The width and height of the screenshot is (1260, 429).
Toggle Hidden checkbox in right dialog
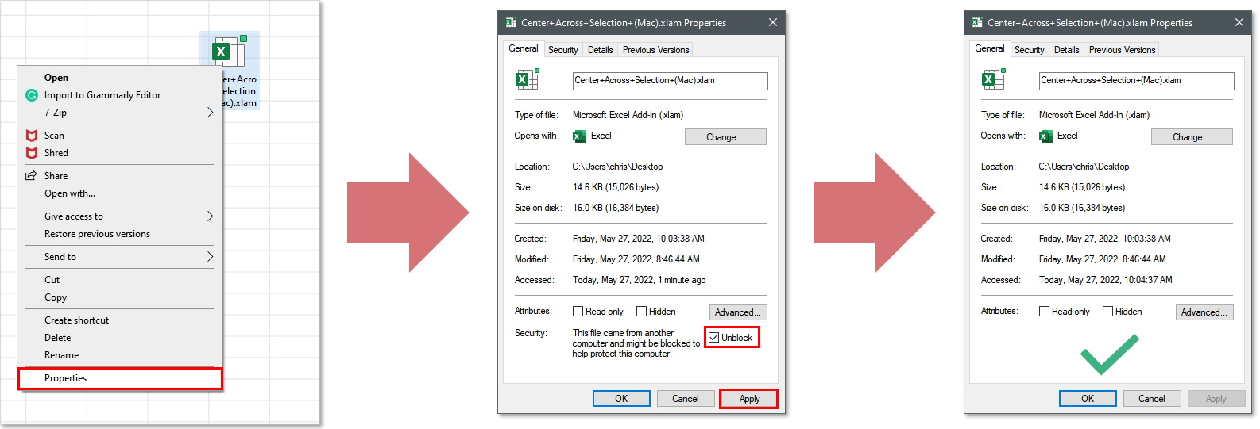[1108, 312]
